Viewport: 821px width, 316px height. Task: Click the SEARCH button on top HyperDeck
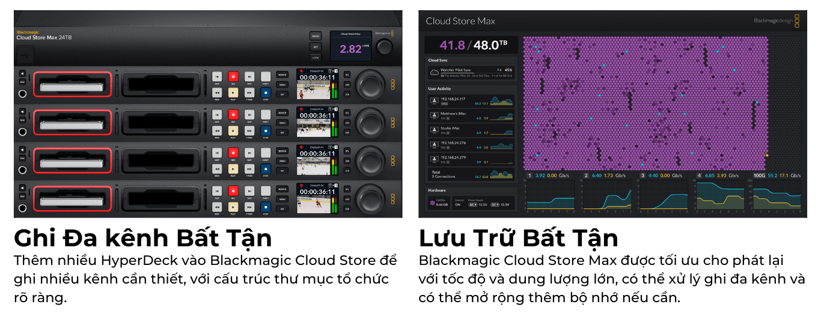pyautogui.click(x=282, y=74)
